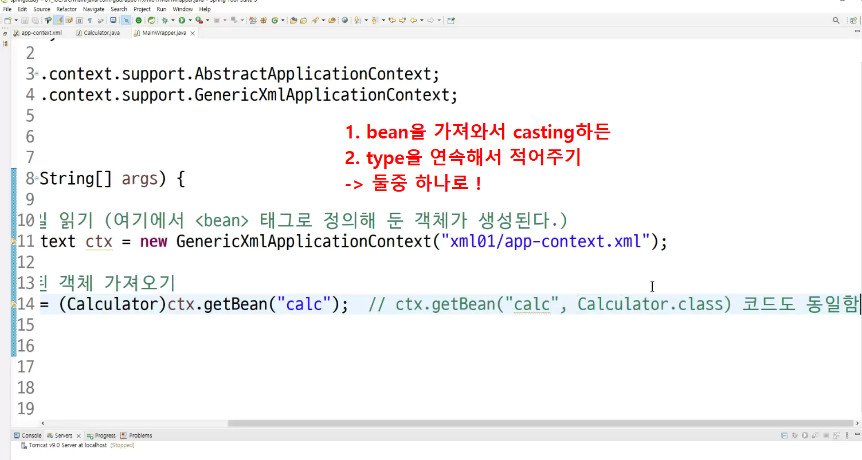Screen dimensions: 862x460
Task: Select the Tomcat v9.0 Server at localhost row
Action: (77, 445)
